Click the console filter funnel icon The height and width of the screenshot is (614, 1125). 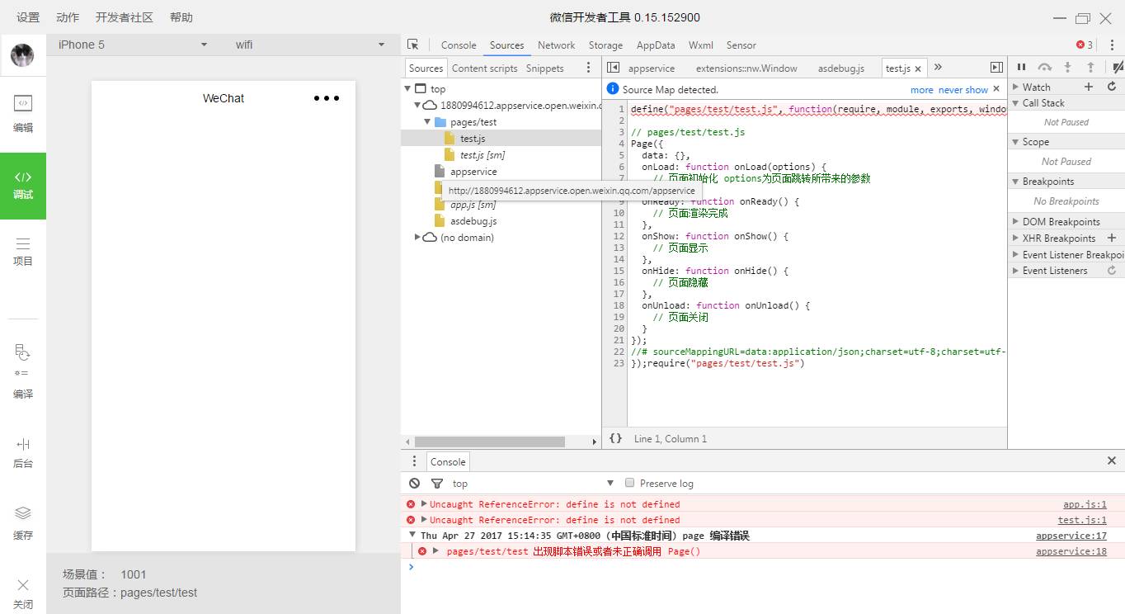(x=437, y=484)
